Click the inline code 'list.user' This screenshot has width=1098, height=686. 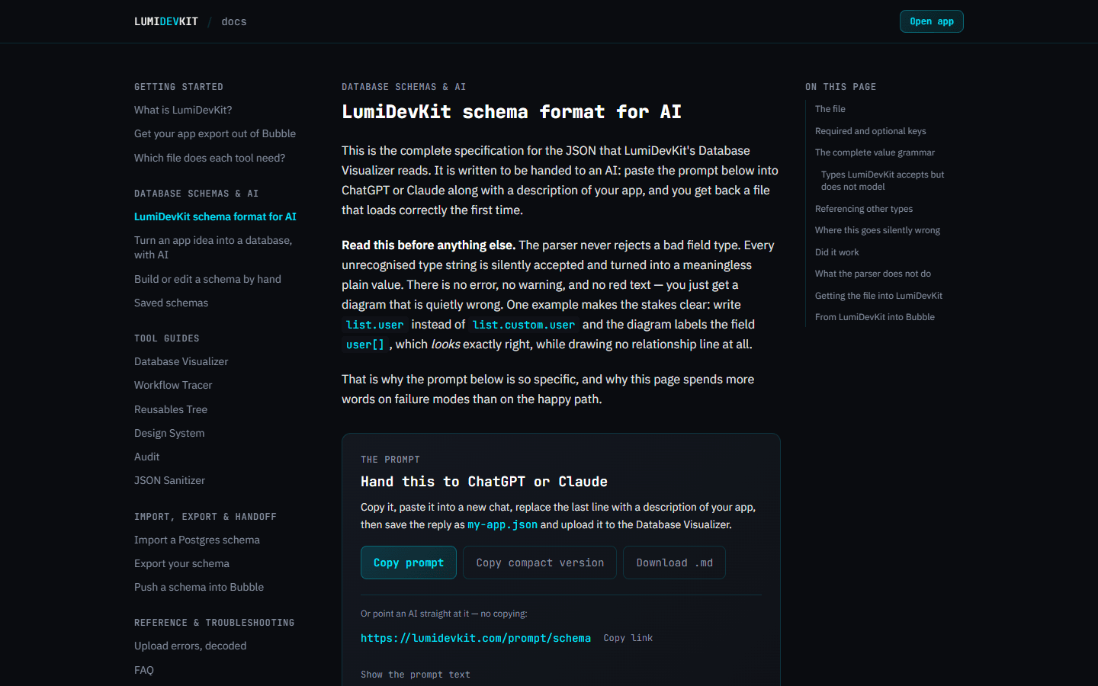tap(374, 325)
